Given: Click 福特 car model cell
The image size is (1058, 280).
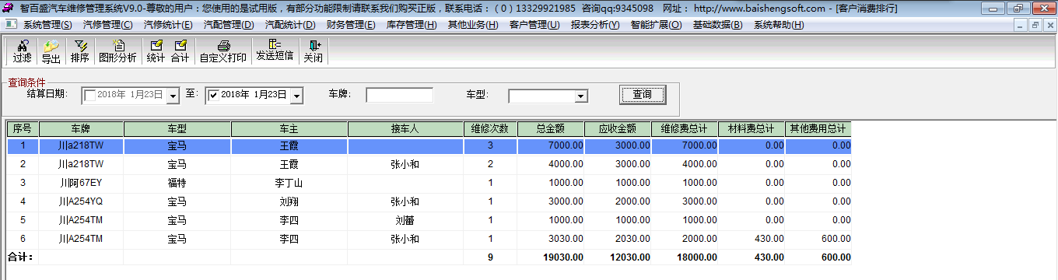Looking at the screenshot, I should [177, 183].
